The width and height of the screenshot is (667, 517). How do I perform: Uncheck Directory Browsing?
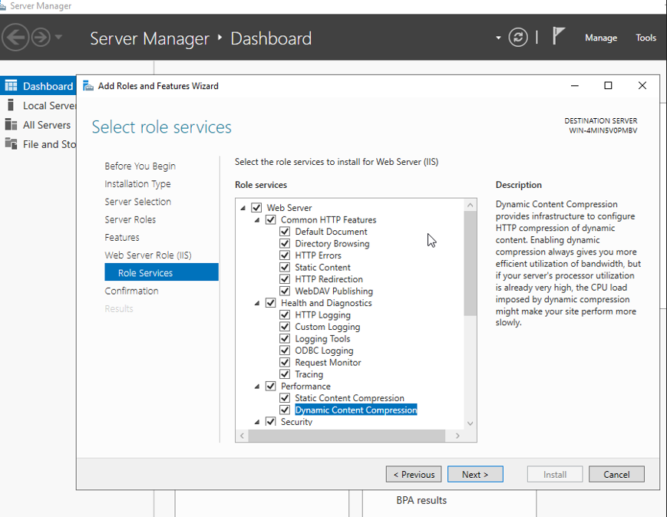coord(285,243)
